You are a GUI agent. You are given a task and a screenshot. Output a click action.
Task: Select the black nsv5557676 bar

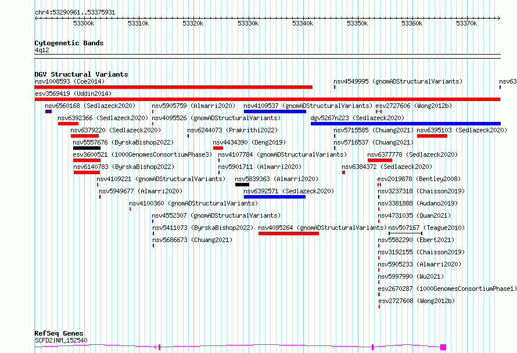(87, 148)
